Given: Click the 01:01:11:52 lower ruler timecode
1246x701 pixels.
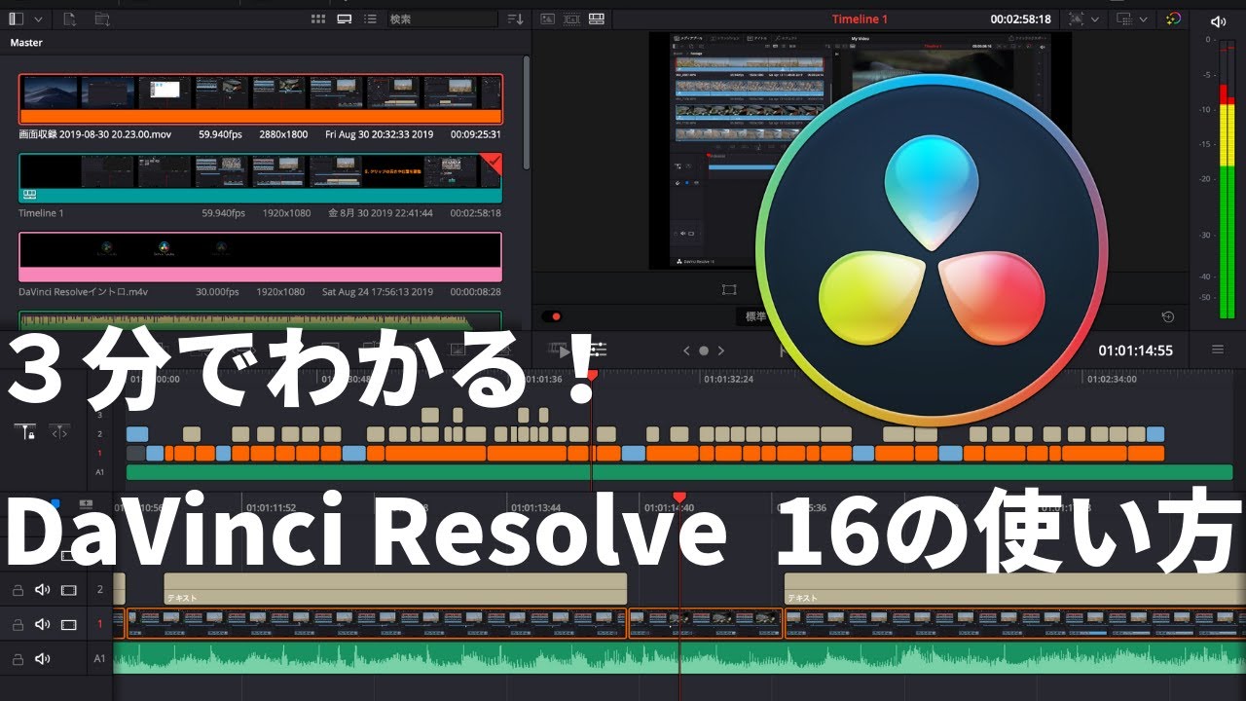Looking at the screenshot, I should pos(272,507).
